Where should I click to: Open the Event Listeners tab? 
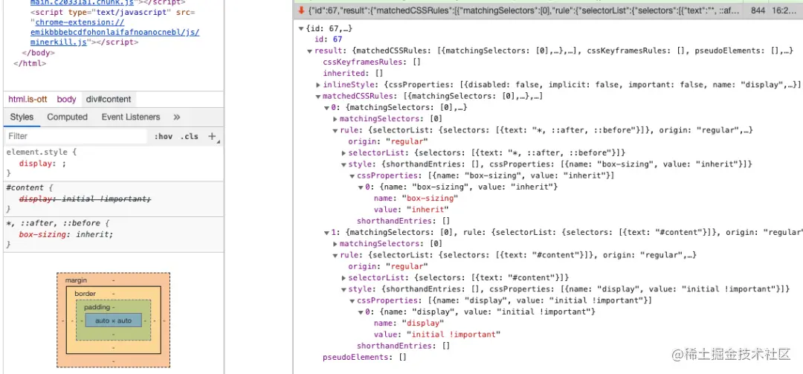pos(131,117)
